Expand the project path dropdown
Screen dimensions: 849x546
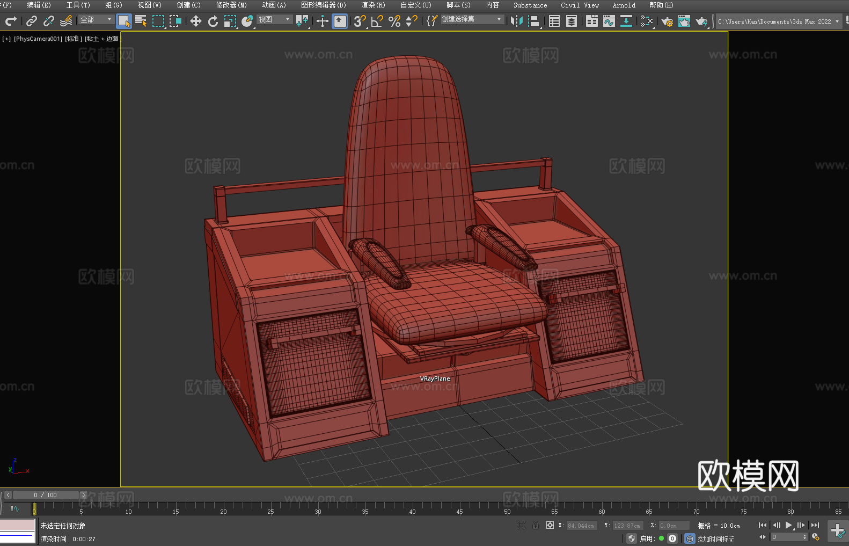click(837, 21)
